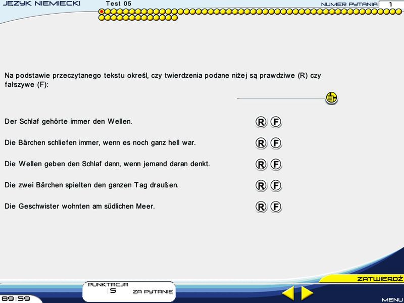
Task: Mark 'Der Schlaf gehörte immer den Wellen' as R
Action: coord(261,122)
